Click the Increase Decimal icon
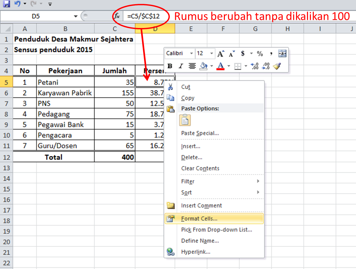Viewport: 356px width, 269px height. pyautogui.click(x=255, y=66)
